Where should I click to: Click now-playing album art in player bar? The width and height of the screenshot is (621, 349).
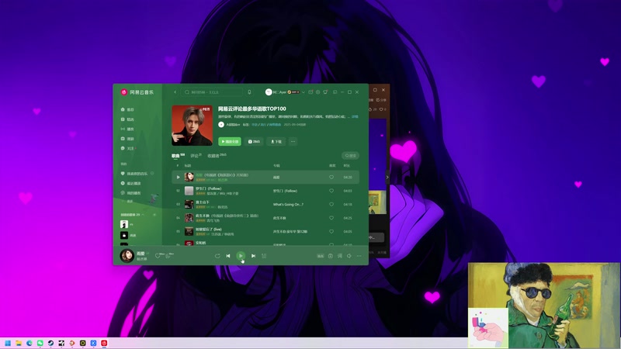(127, 256)
